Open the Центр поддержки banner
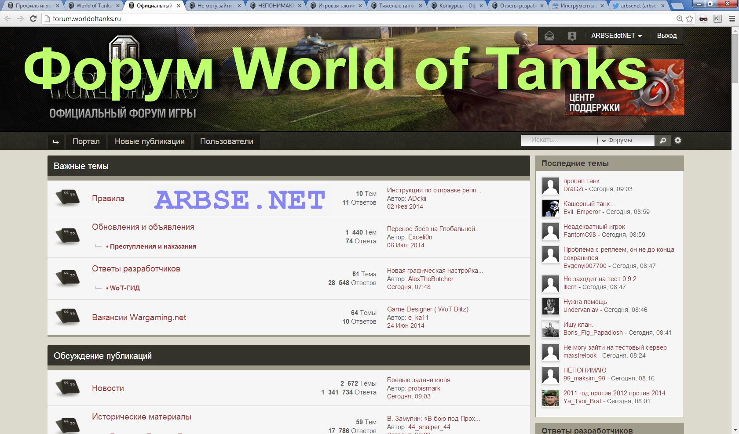The height and width of the screenshot is (434, 739). (x=625, y=87)
